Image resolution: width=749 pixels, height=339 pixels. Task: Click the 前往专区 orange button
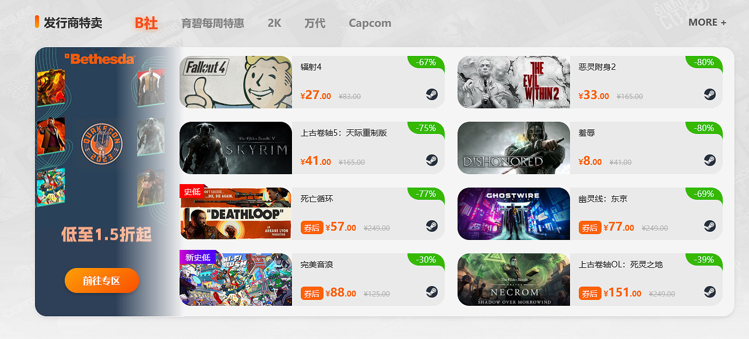[102, 281]
